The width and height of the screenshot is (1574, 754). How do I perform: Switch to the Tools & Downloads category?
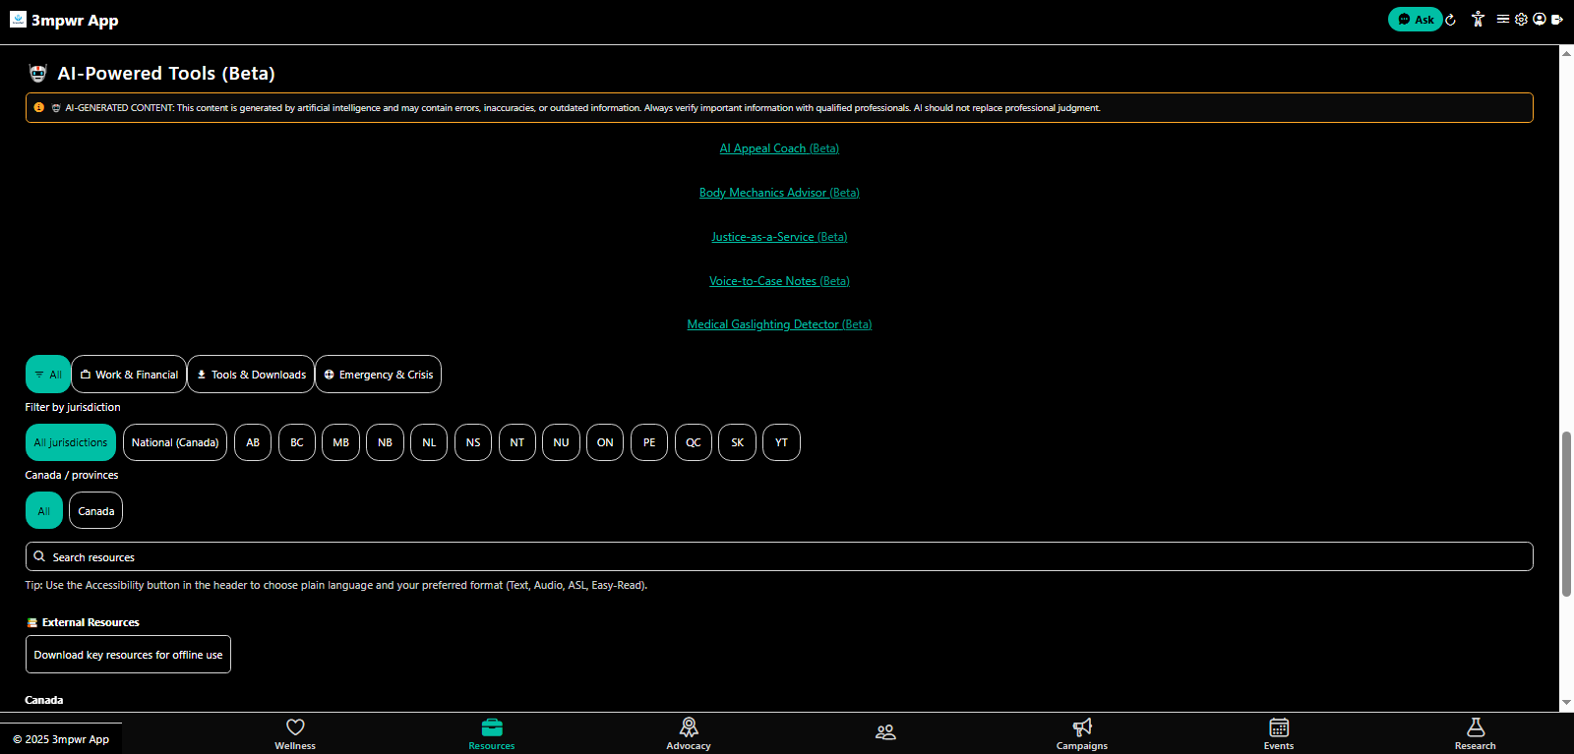pos(251,375)
